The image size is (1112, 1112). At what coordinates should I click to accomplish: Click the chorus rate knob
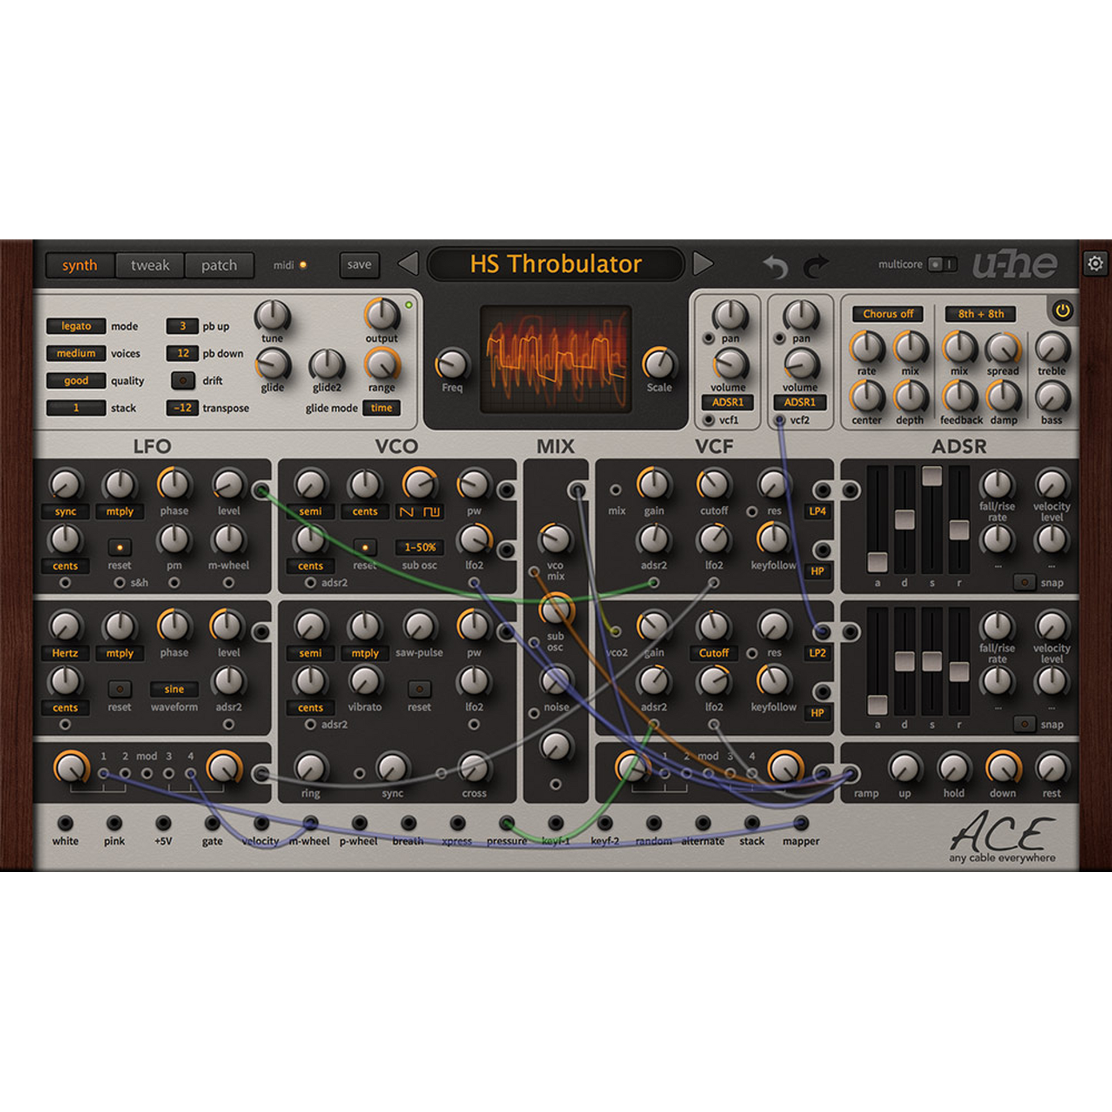click(867, 347)
